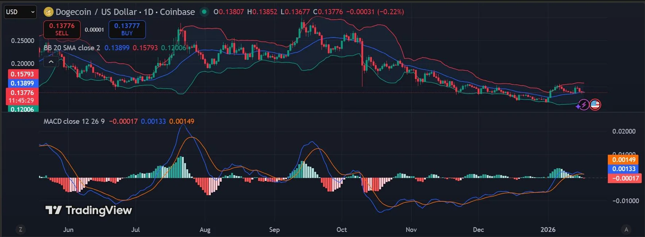Click the TradingView logo watermark
This screenshot has height=237, width=645.
coord(89,210)
